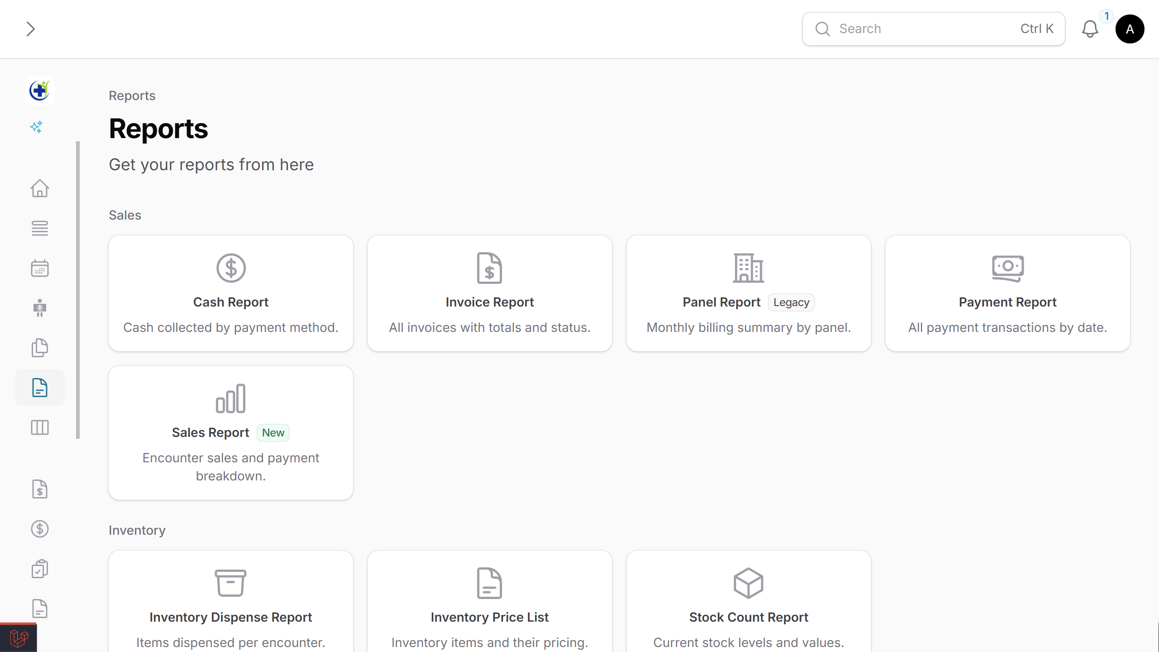The image size is (1159, 652).
Task: Click the clinic logo atop the sidebar
Action: [39, 90]
